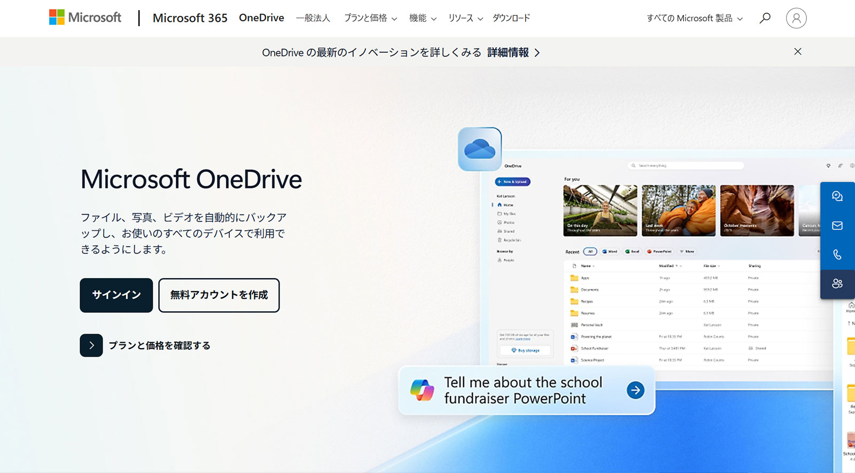Screen dimensions: 855x473
Task: Expand the リソース nav dropdown
Action: pyautogui.click(x=465, y=18)
